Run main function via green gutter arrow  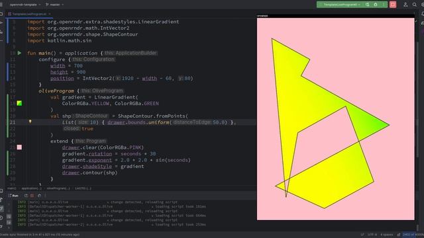[19, 53]
